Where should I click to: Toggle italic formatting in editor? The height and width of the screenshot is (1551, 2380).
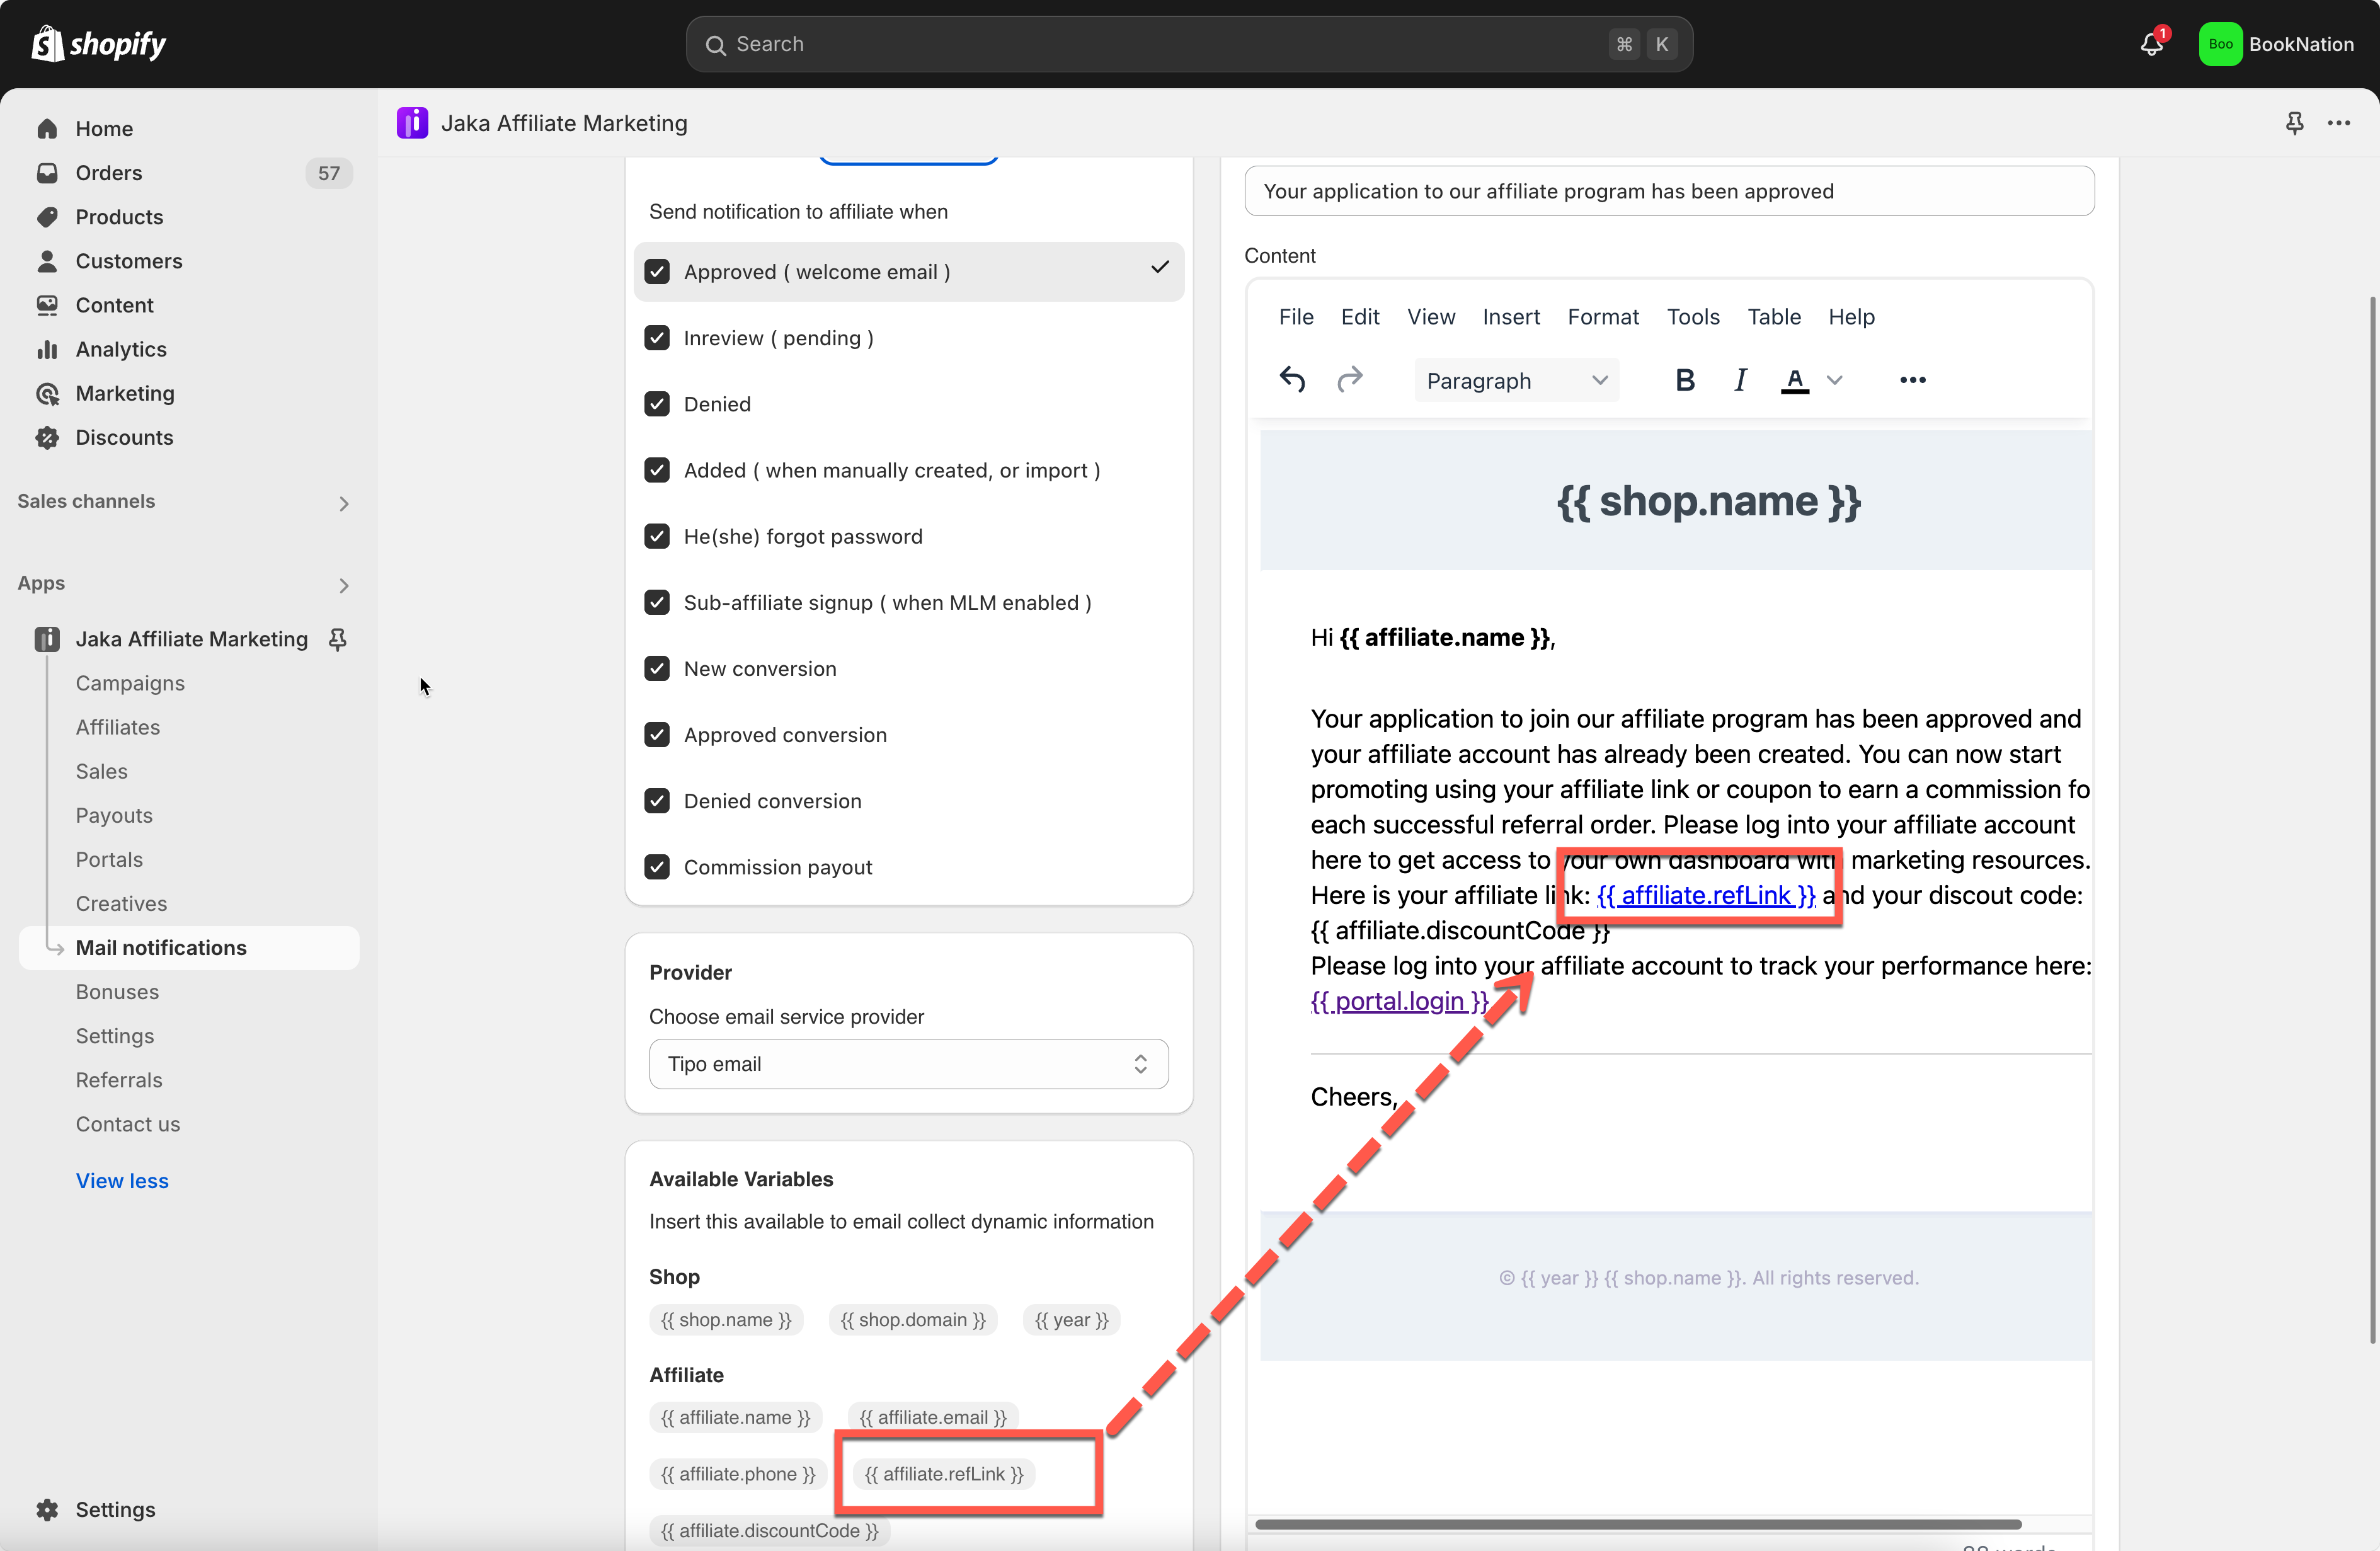[x=1740, y=380]
